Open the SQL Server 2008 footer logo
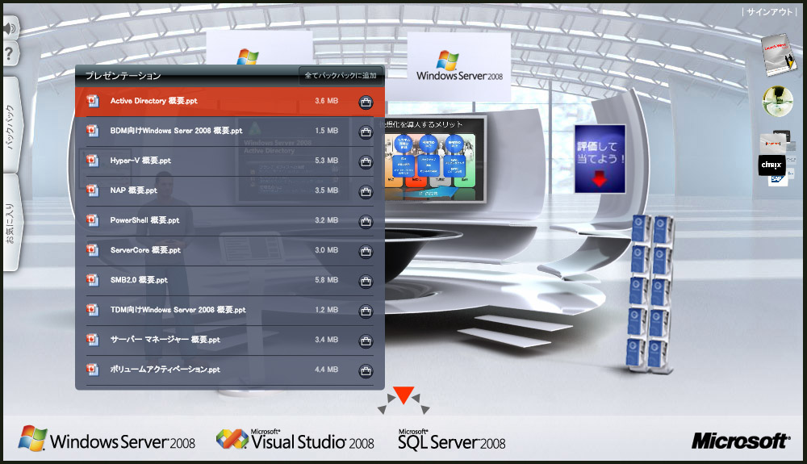The width and height of the screenshot is (807, 464). (x=452, y=440)
